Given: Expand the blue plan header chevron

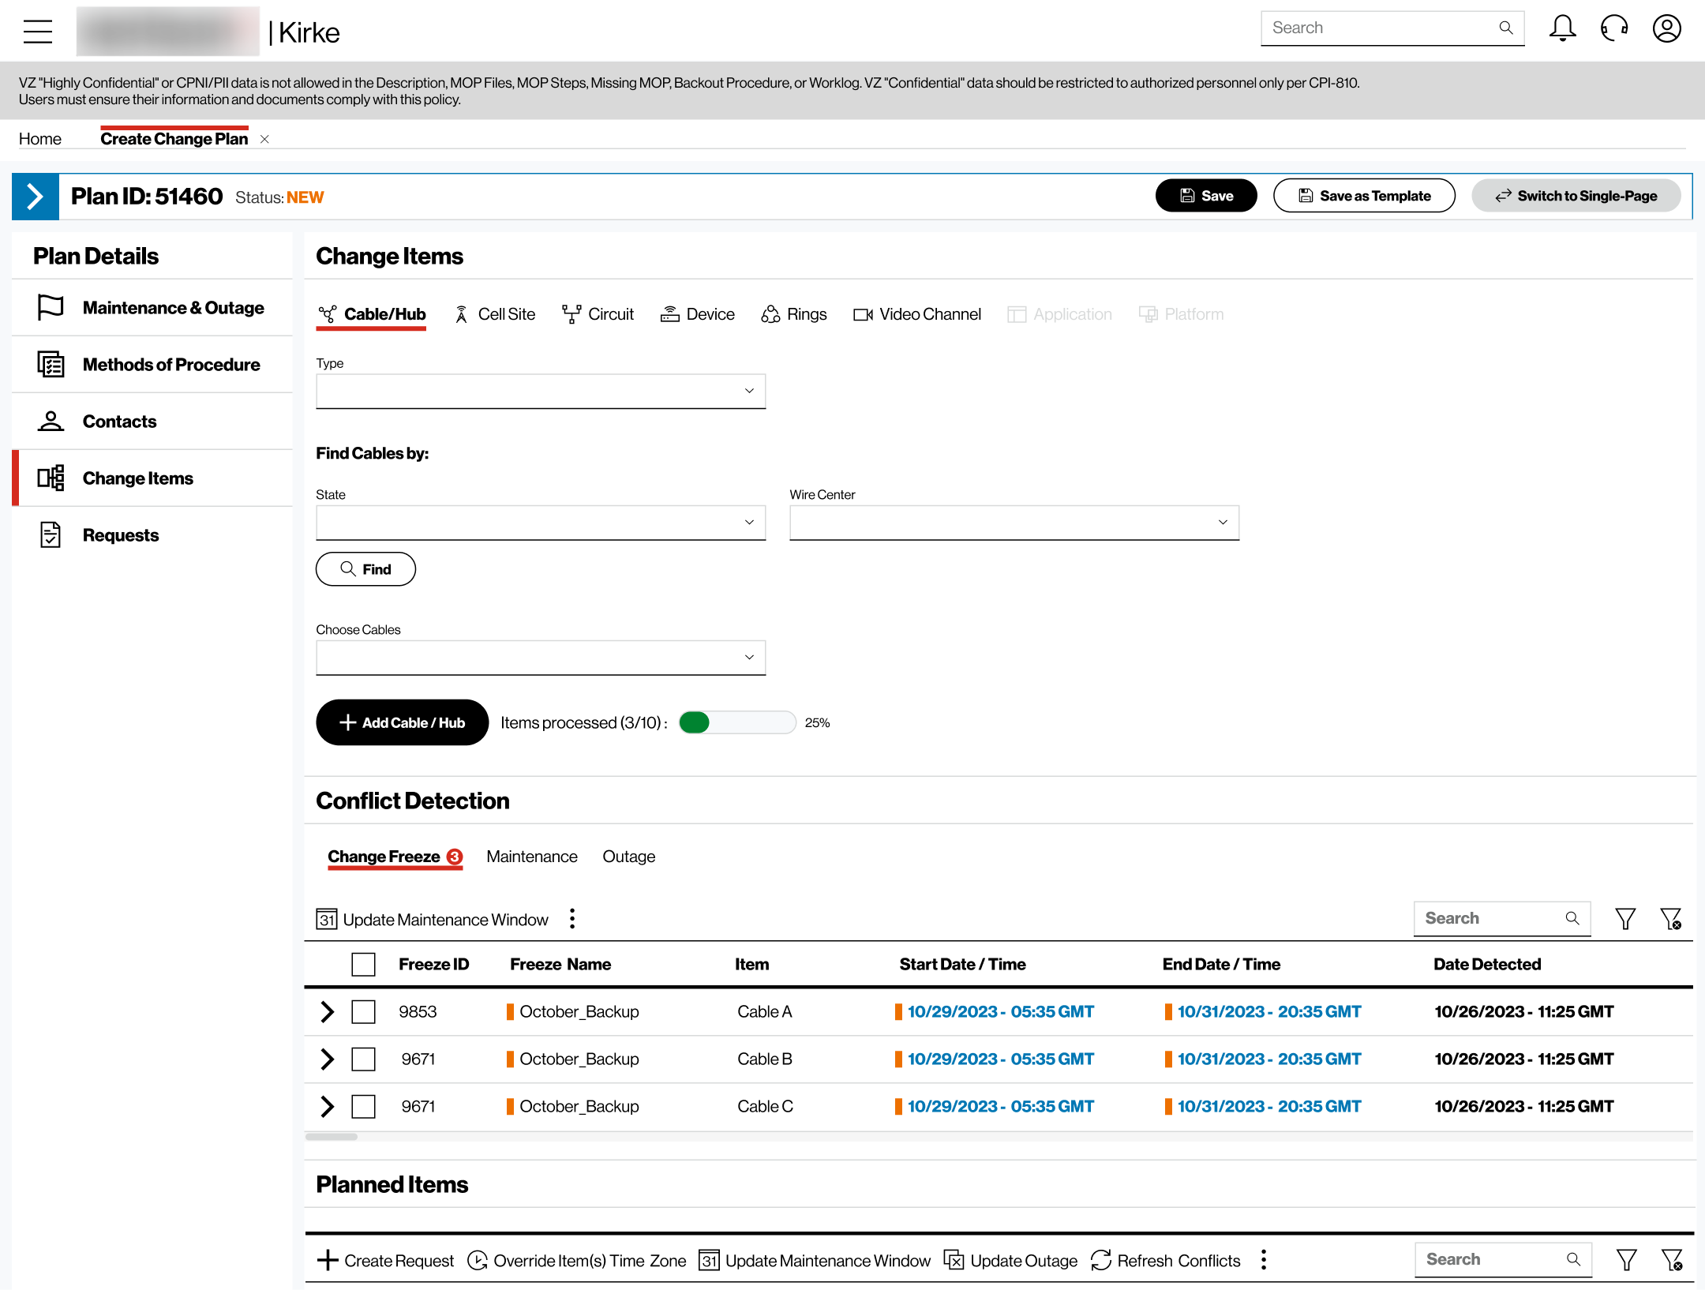Looking at the screenshot, I should tap(35, 197).
